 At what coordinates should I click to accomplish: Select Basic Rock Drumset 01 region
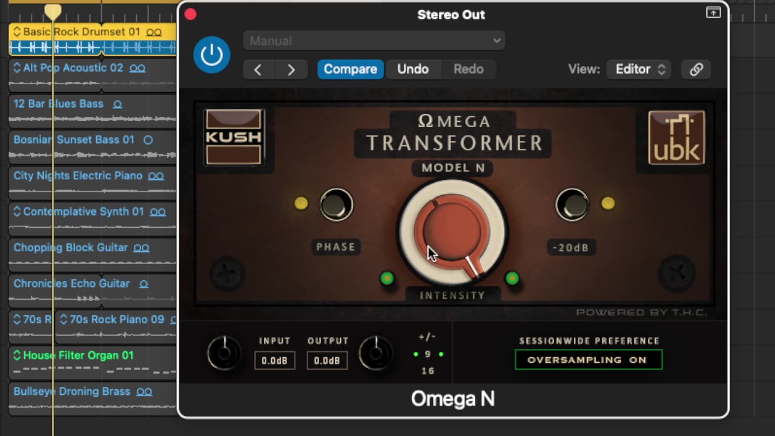click(93, 39)
